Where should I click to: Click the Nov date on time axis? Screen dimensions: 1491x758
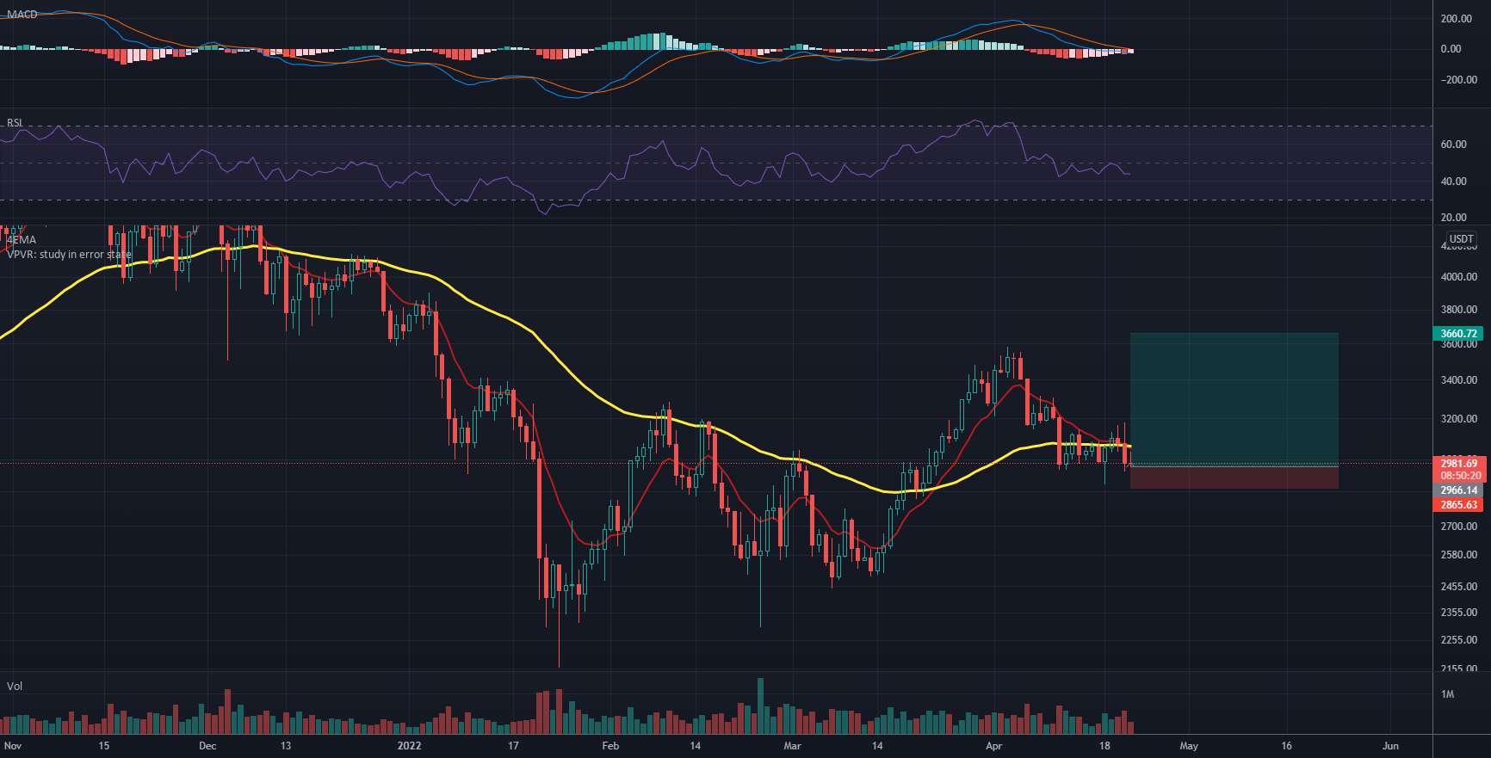pyautogui.click(x=13, y=746)
